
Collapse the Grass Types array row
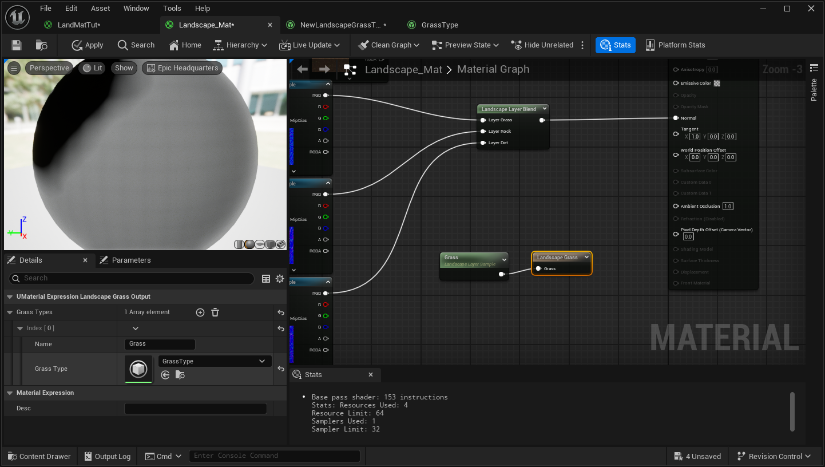point(10,312)
